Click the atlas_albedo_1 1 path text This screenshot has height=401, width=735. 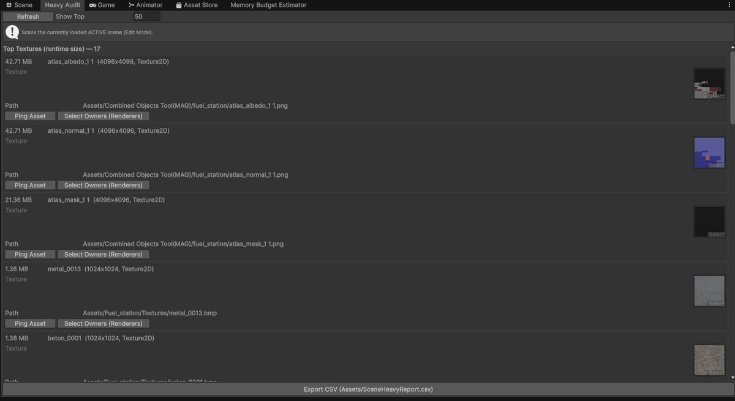point(186,105)
